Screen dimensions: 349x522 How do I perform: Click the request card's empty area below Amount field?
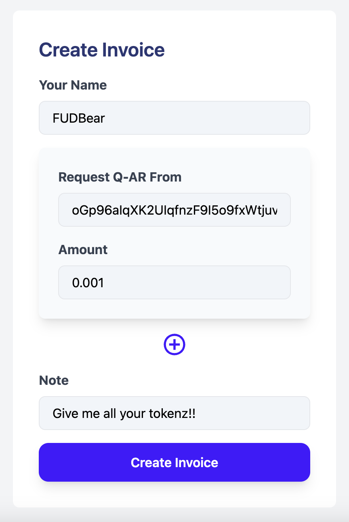(x=174, y=309)
